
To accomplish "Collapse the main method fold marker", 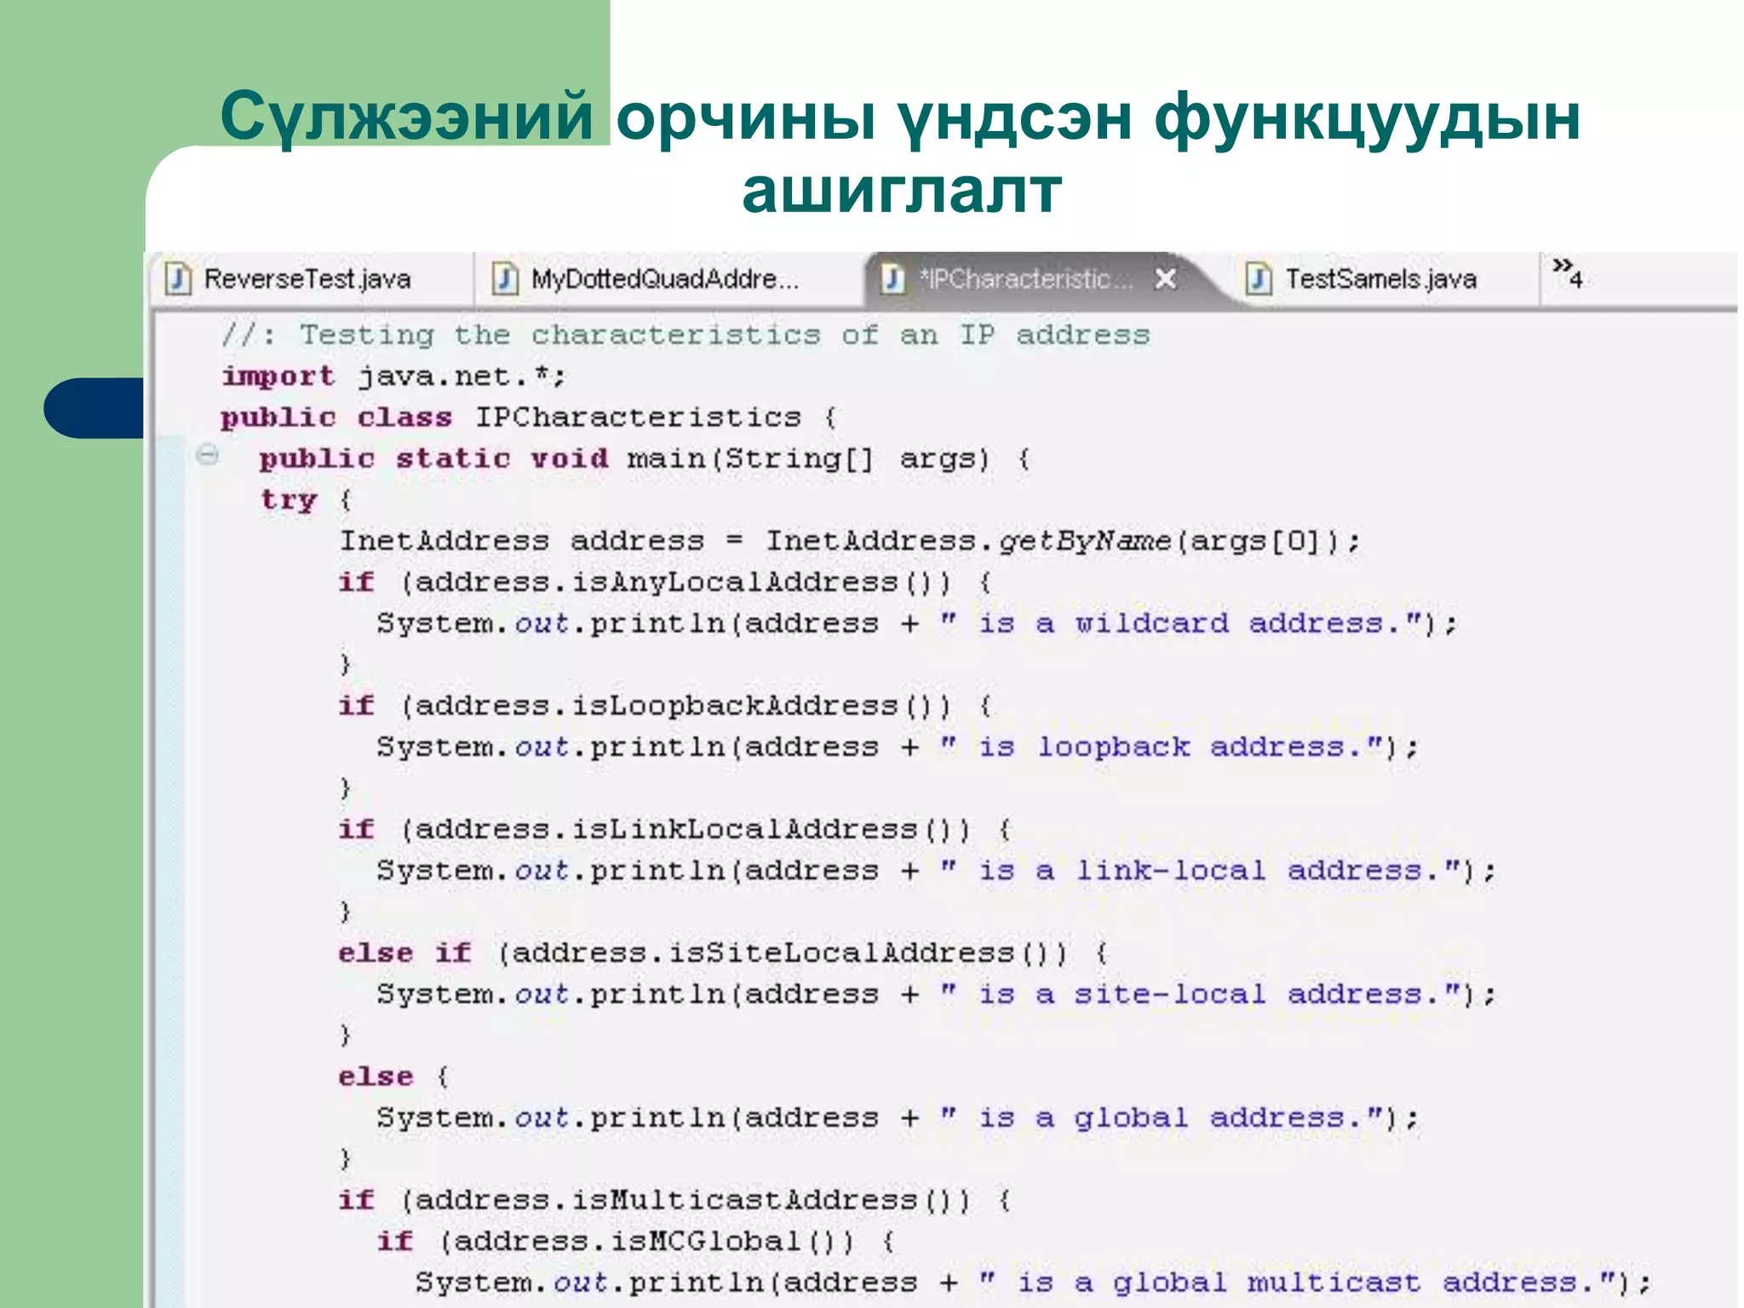I will point(207,455).
